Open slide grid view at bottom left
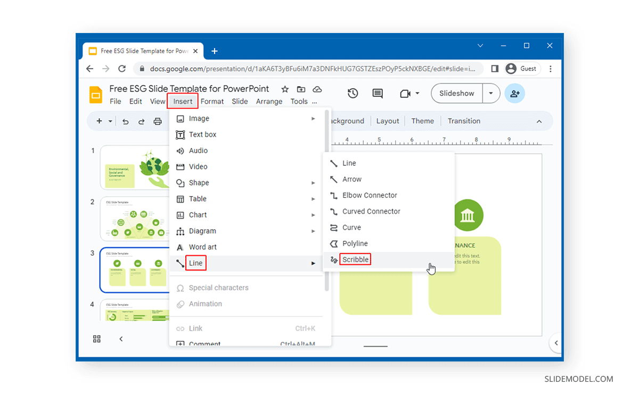The image size is (639, 395). pyautogui.click(x=96, y=339)
